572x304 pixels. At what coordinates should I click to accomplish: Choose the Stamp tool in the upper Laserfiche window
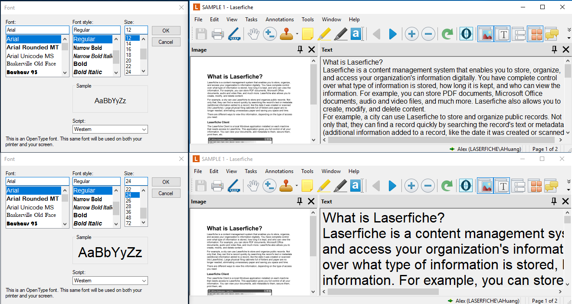(x=286, y=34)
